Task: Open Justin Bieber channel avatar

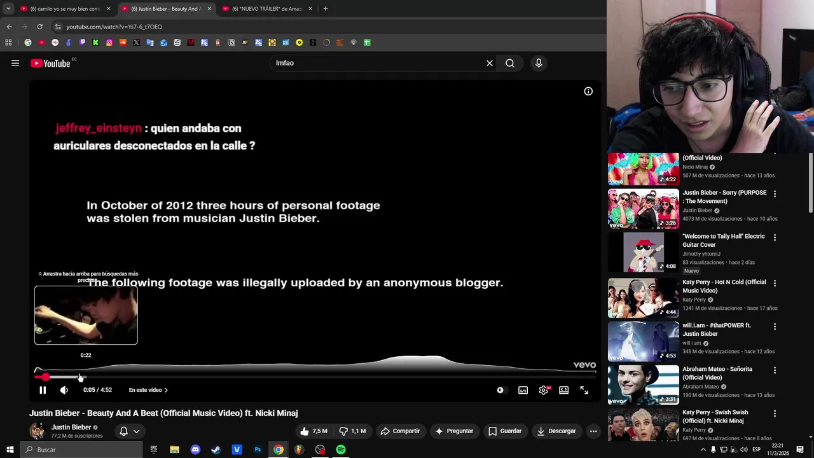Action: point(37,431)
